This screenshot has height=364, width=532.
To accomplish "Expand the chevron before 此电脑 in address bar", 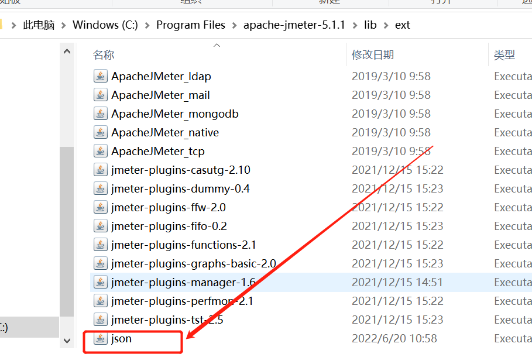I will point(13,25).
